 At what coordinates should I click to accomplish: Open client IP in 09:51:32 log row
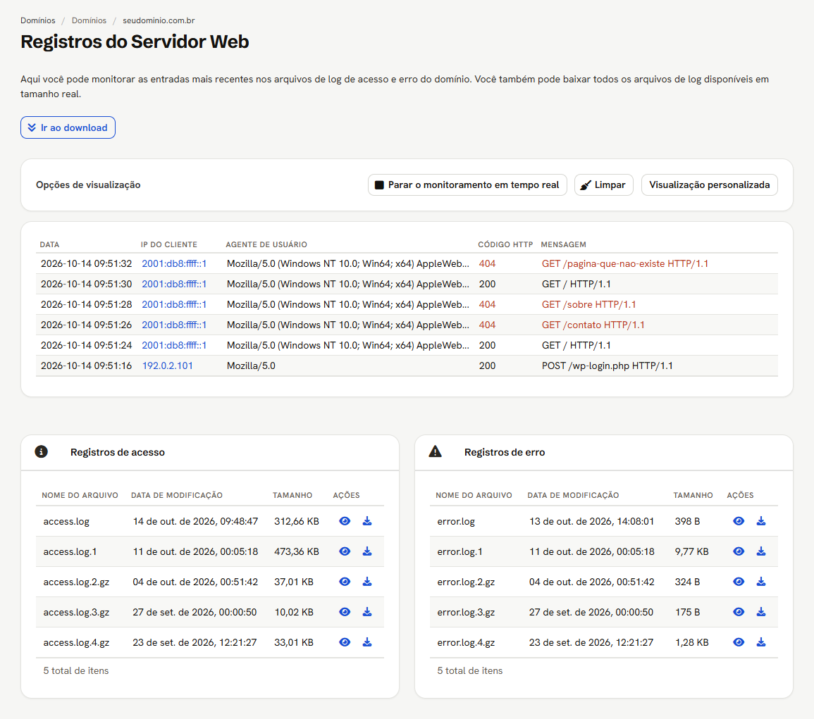click(x=174, y=263)
